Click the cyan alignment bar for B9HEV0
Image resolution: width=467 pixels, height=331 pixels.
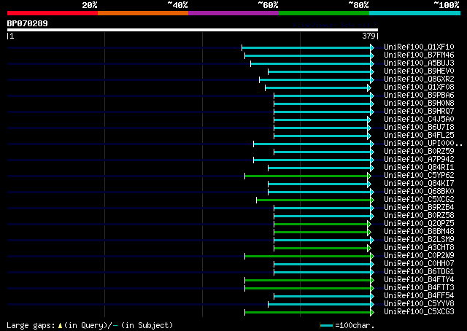(x=320, y=71)
